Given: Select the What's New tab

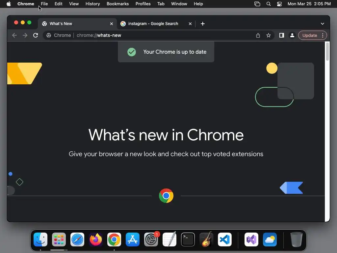Looking at the screenshot, I should pos(77,24).
